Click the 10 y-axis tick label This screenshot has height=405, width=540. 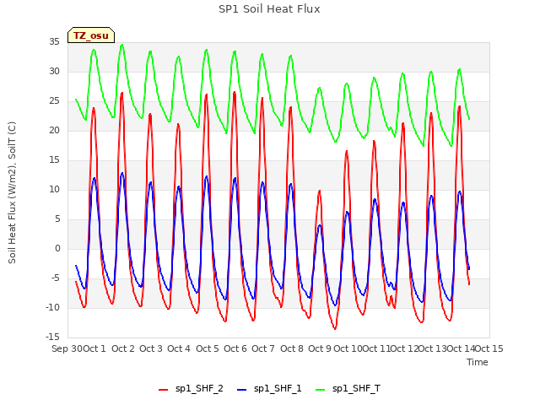(54, 189)
